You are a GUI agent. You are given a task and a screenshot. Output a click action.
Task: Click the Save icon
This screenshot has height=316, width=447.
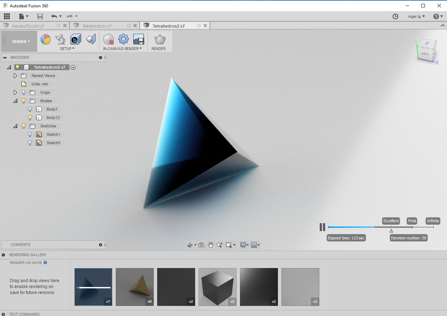pyautogui.click(x=40, y=16)
